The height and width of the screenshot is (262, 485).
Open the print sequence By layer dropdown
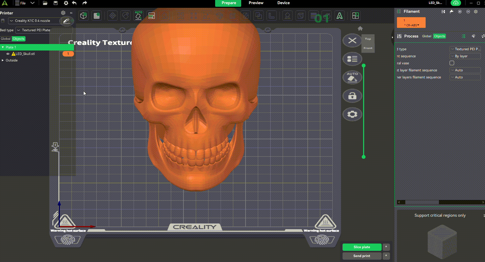pos(465,56)
